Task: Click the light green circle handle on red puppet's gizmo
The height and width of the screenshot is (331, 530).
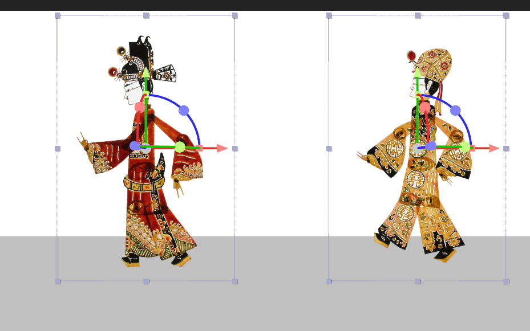Action: [x=180, y=147]
